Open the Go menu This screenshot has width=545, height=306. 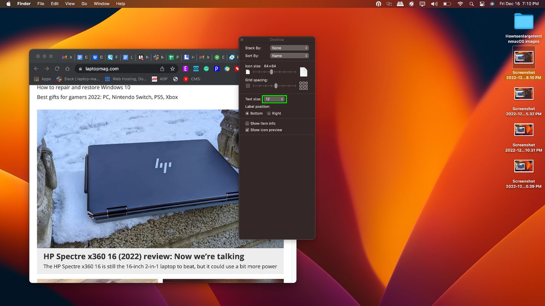pos(84,4)
